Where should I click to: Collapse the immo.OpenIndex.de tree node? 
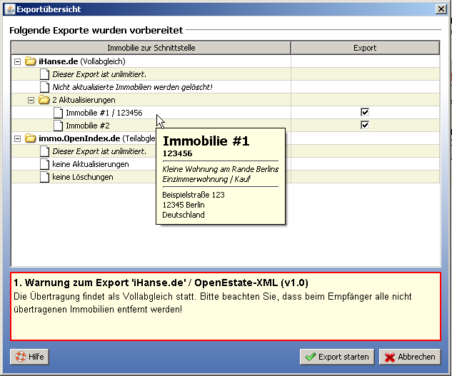pos(17,138)
